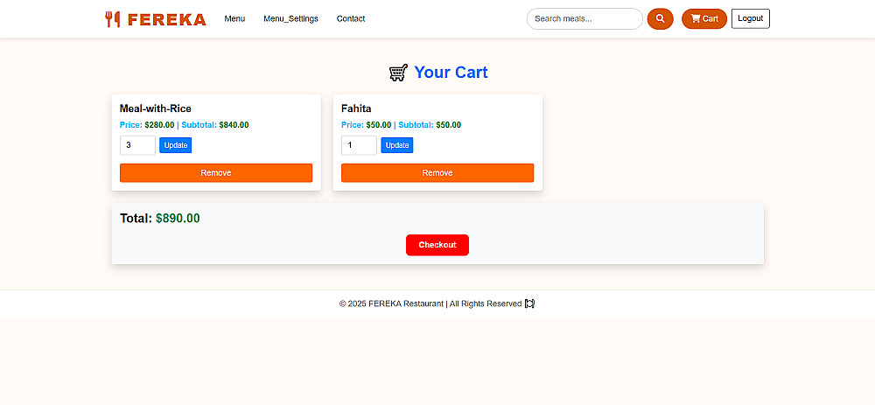Image resolution: width=875 pixels, height=405 pixels.
Task: Click the Meal-with-Rice quantity field
Action: pos(137,145)
